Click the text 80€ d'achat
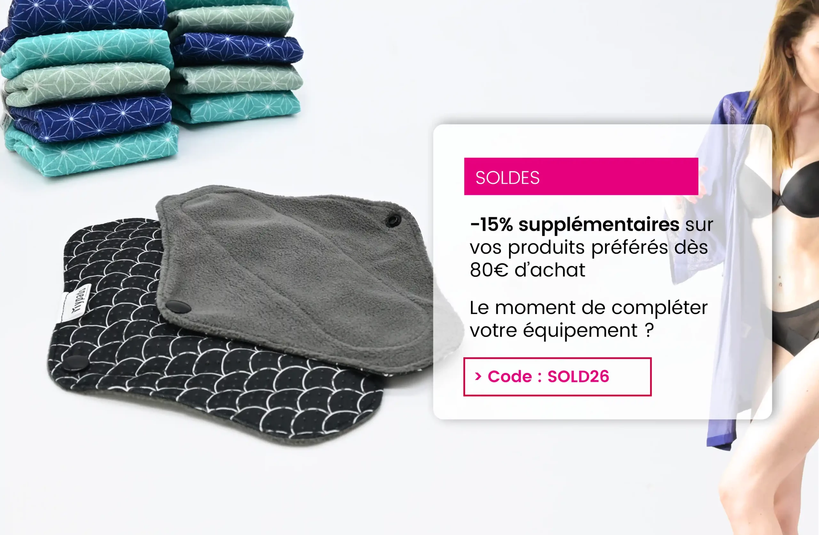Image resolution: width=819 pixels, height=535 pixels. tap(527, 270)
